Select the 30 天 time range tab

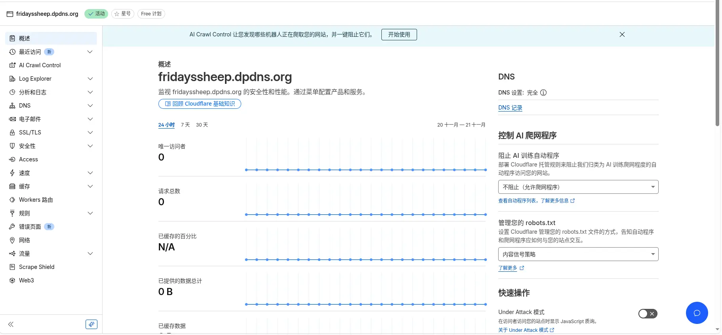coord(202,125)
